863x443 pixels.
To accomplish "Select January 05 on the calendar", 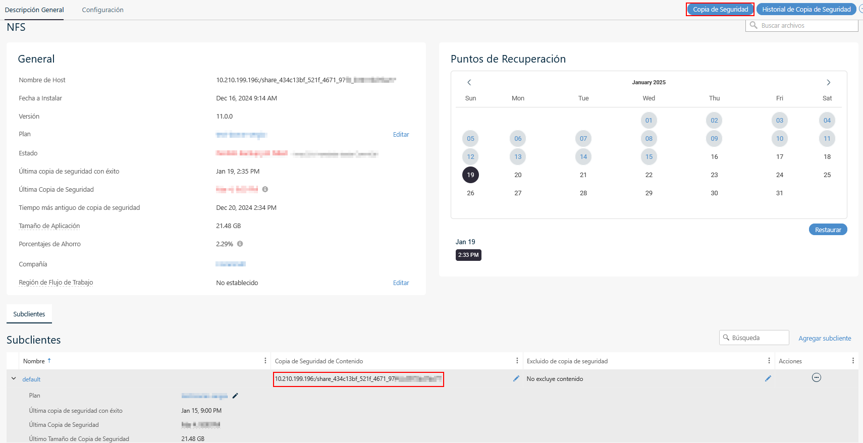I will coord(470,138).
